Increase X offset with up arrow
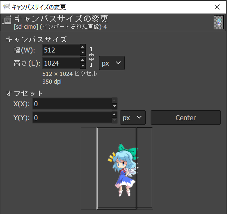 click(115, 101)
